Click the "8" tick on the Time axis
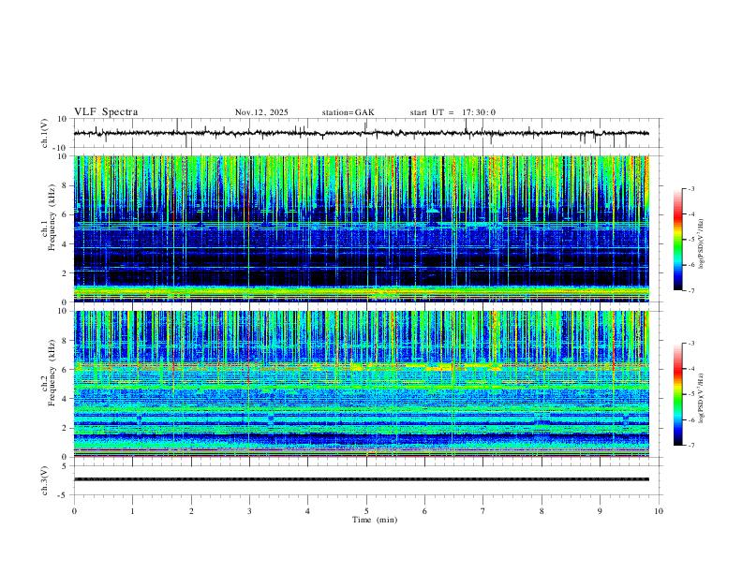The width and height of the screenshot is (742, 573). click(542, 511)
